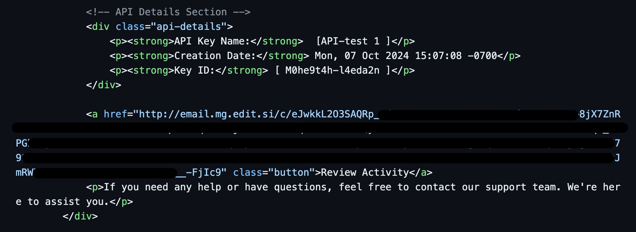Click the Mon, 07 Oct 2024 date value

362,56
